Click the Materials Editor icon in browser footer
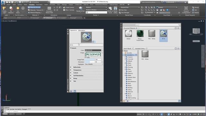206x116 pixels. [x=179, y=101]
